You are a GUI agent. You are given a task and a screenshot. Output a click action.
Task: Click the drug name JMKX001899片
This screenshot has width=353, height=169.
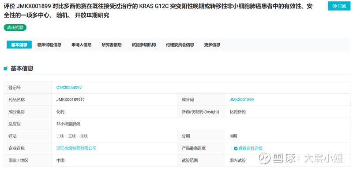click(x=71, y=99)
